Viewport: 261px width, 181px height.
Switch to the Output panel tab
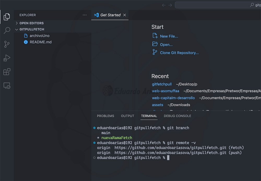tap(128, 116)
